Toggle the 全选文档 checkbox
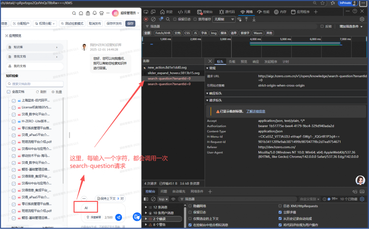The height and width of the screenshot is (229, 369). coord(9,92)
